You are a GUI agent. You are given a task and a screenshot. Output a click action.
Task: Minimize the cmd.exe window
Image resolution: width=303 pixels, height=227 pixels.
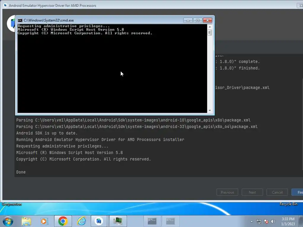click(x=188, y=20)
